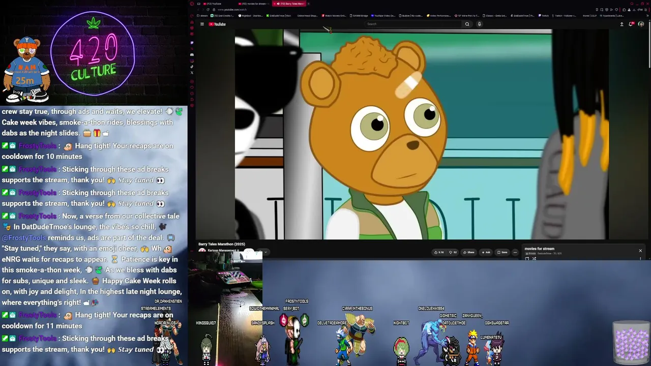
Task: Share the video with Share button
Action: click(469, 252)
